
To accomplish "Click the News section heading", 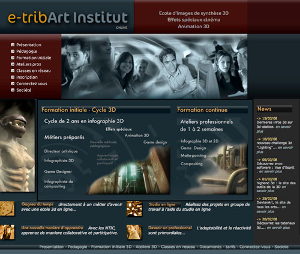I will click(x=265, y=109).
